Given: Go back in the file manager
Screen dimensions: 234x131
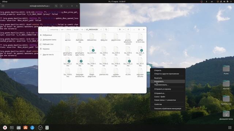Looking at the screenshot, I should [41, 29].
